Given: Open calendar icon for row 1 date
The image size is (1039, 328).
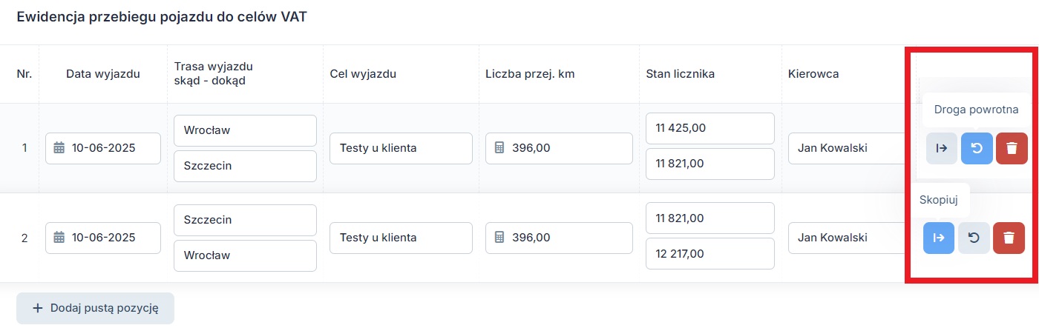Looking at the screenshot, I should (x=59, y=148).
